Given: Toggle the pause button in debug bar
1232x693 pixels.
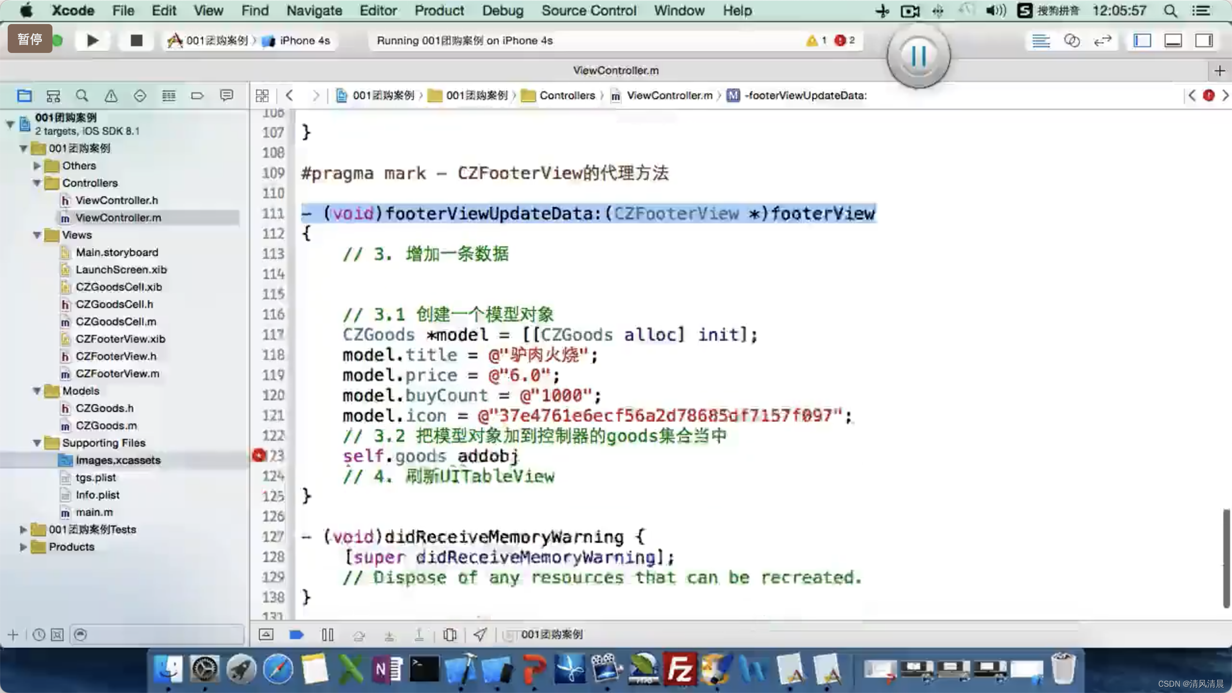Looking at the screenshot, I should [327, 634].
